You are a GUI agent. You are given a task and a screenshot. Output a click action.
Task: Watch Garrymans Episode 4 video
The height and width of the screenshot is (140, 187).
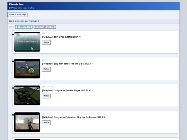click(x=46, y=123)
